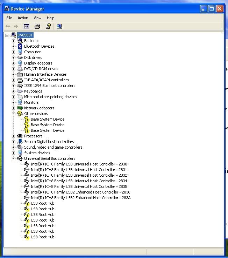Close the Device Manager window
Screen dimensions: 228x258
click(220, 8)
